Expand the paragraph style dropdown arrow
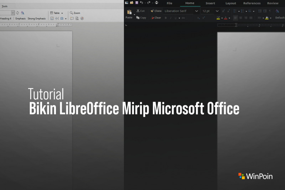Screen dimensions: 285x190 [x=13, y=13]
